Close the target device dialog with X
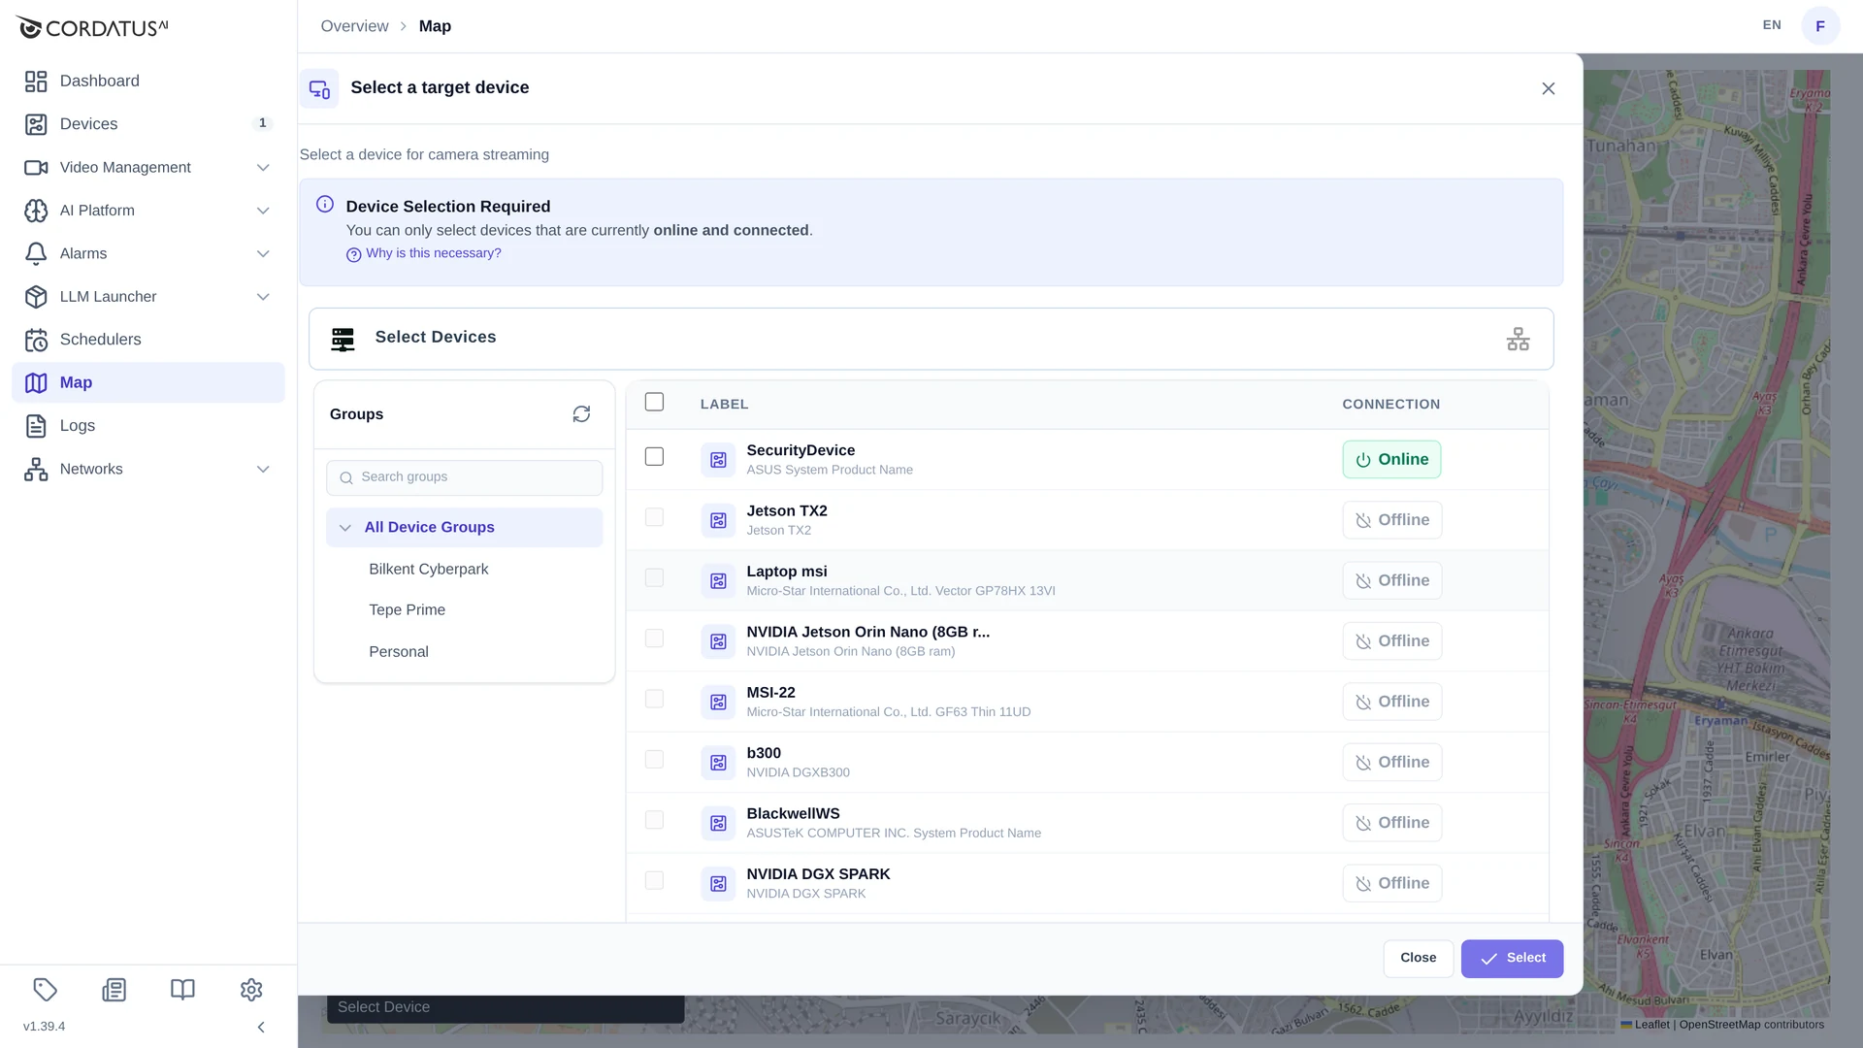 [x=1549, y=88]
